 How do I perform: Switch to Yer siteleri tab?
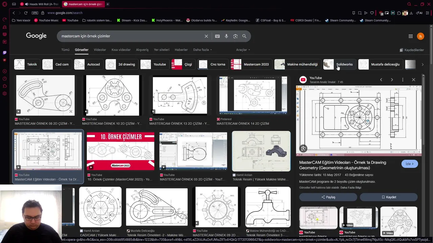point(162,50)
